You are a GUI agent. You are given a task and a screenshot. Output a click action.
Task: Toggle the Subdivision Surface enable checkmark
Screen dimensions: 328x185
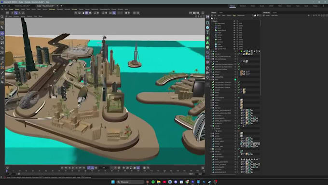click(x=239, y=70)
